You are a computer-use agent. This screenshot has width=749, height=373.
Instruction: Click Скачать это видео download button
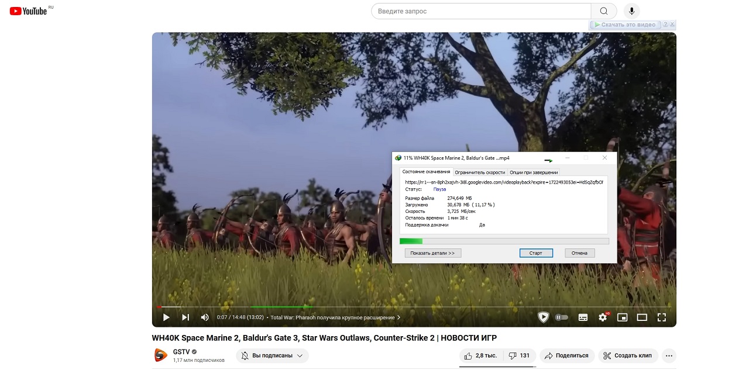(626, 25)
